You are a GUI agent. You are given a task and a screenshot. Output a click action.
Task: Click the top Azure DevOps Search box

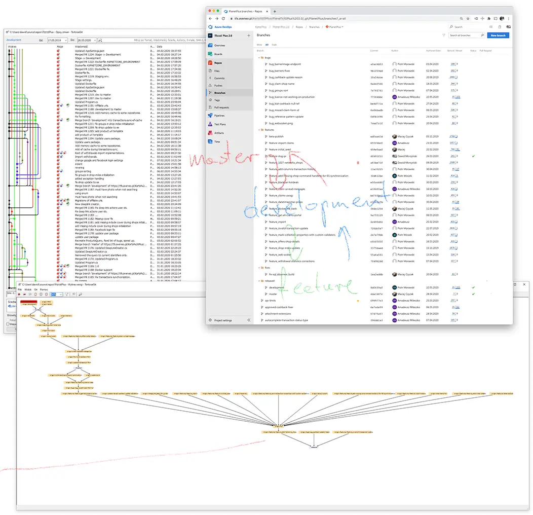coord(467,27)
